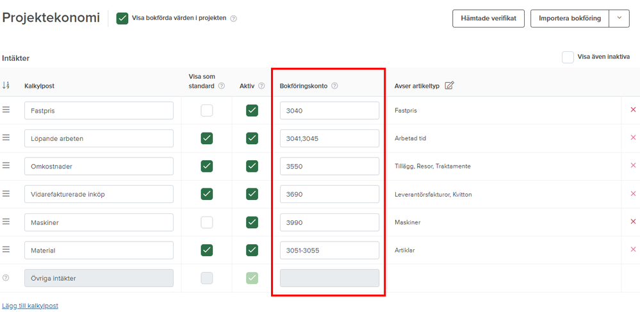Click the help icon beside Övriga intäkter
This screenshot has width=640, height=312.
(6, 278)
